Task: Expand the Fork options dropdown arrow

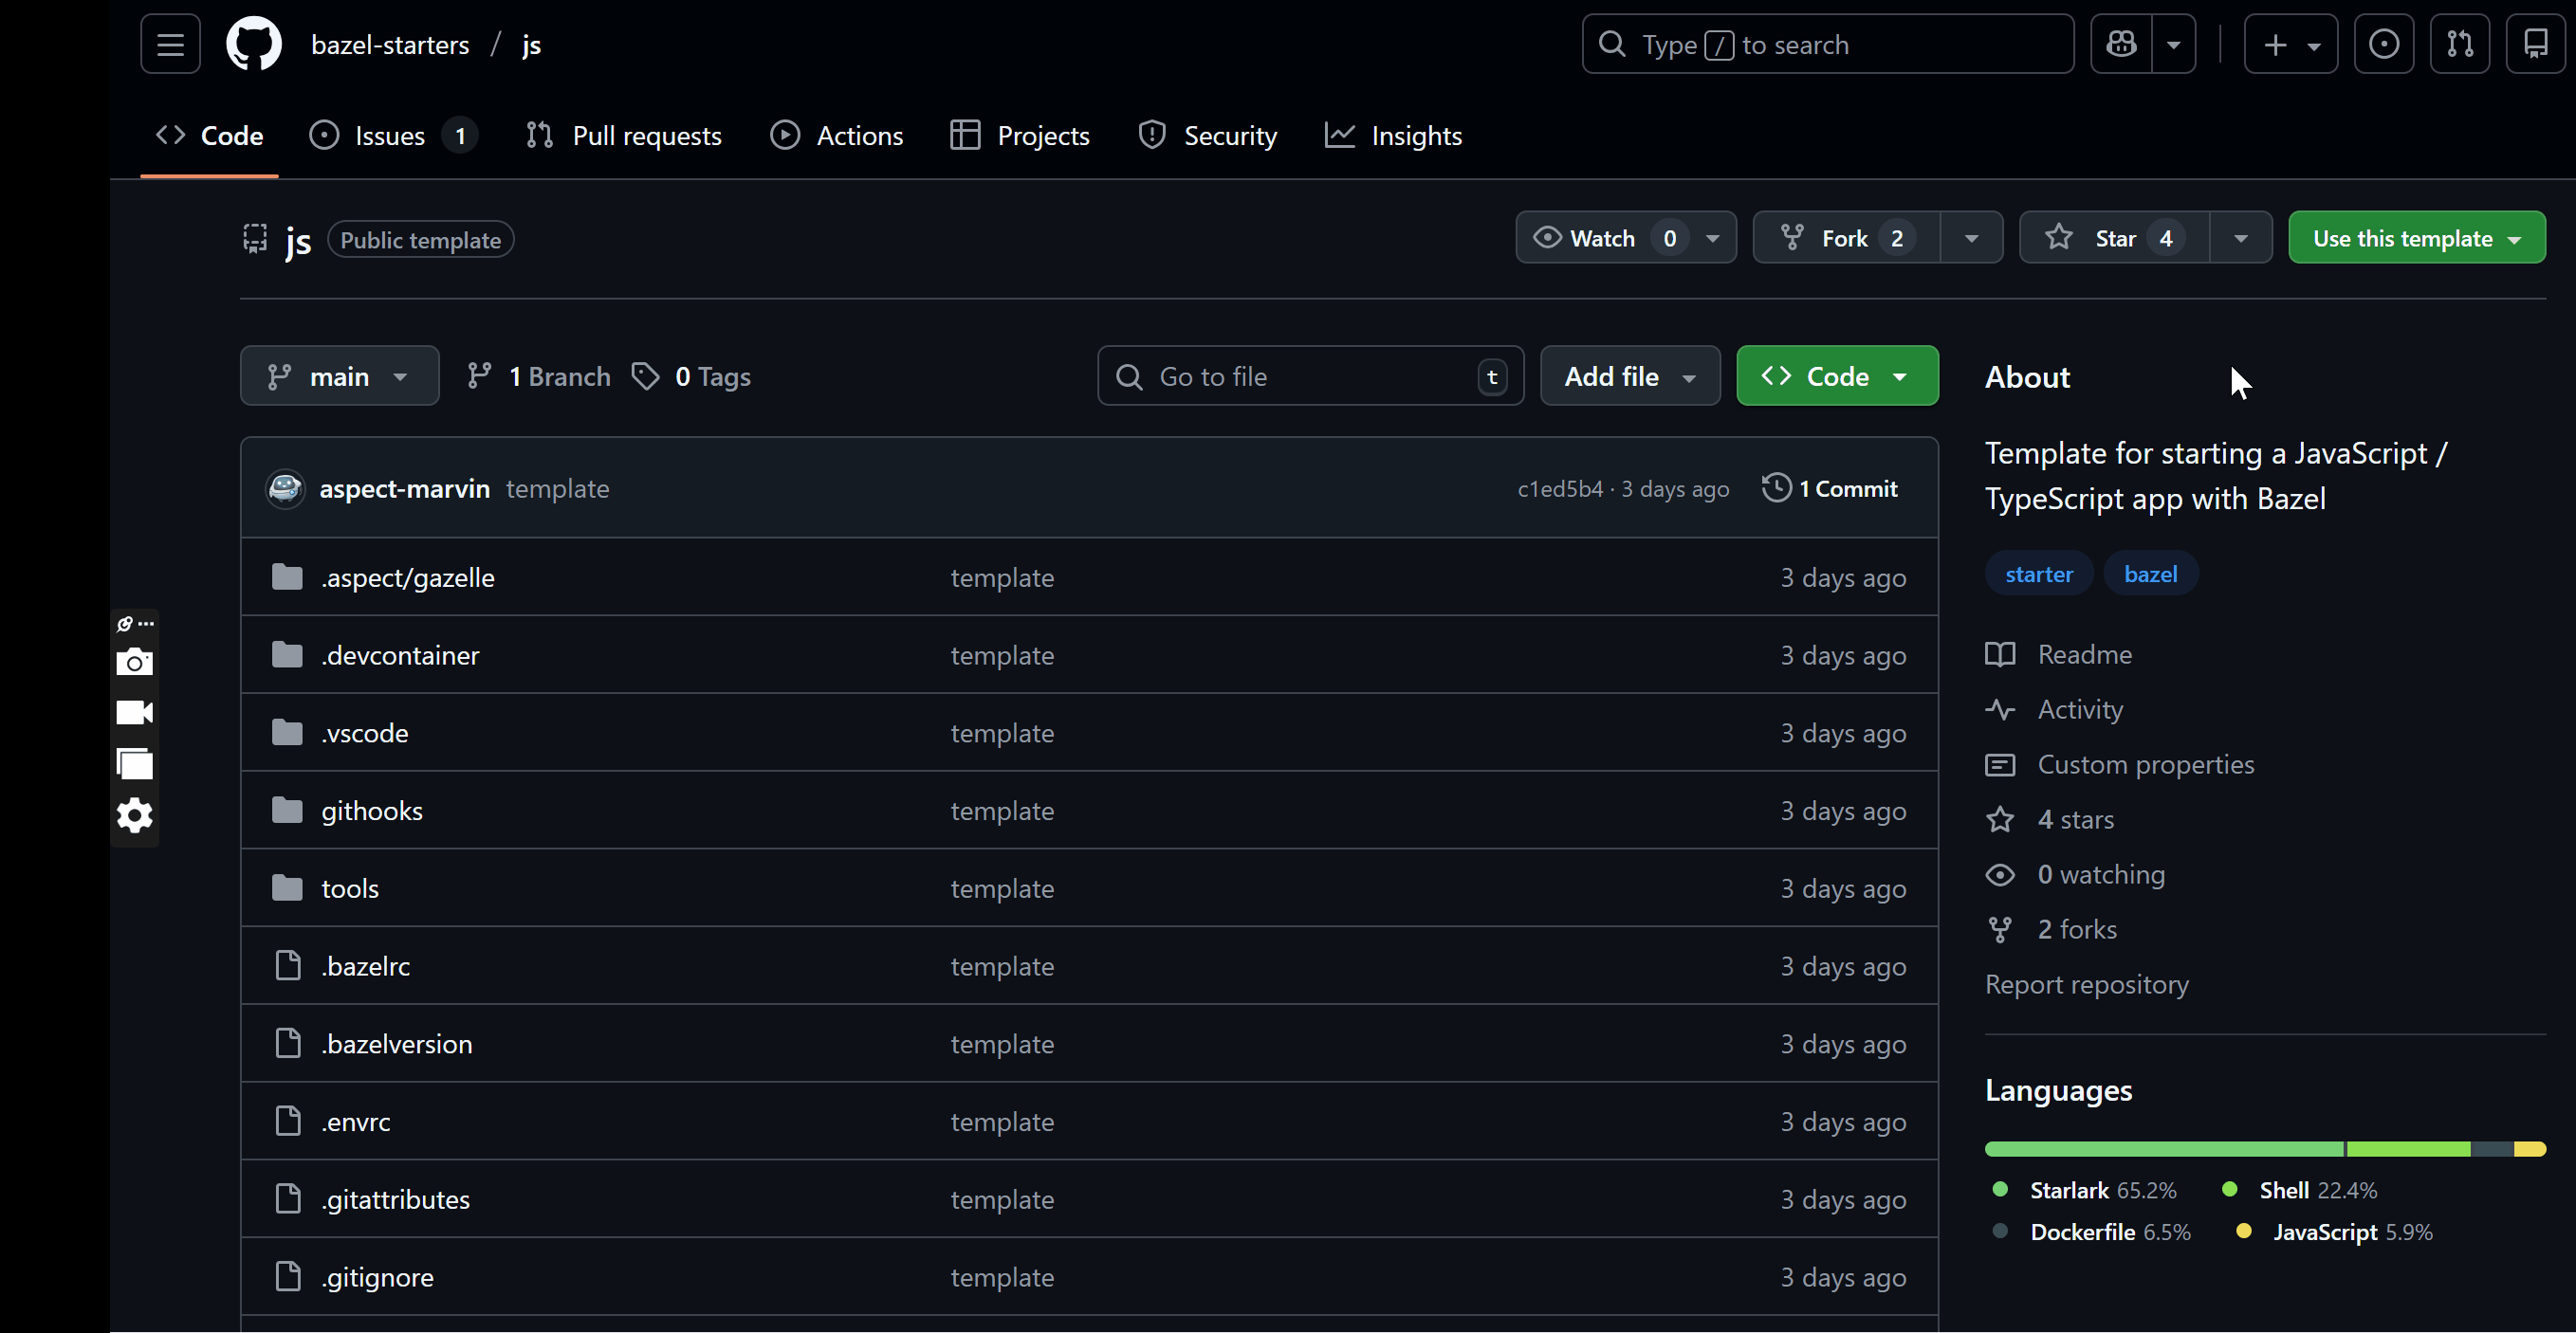Action: 1972,238
